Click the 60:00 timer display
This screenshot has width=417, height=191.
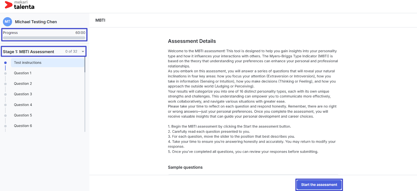click(80, 33)
